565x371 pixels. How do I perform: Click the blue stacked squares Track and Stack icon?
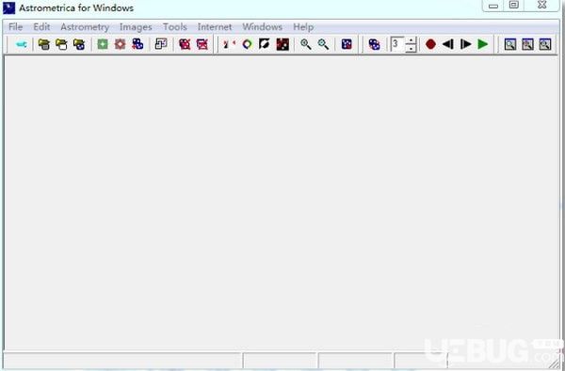click(137, 44)
